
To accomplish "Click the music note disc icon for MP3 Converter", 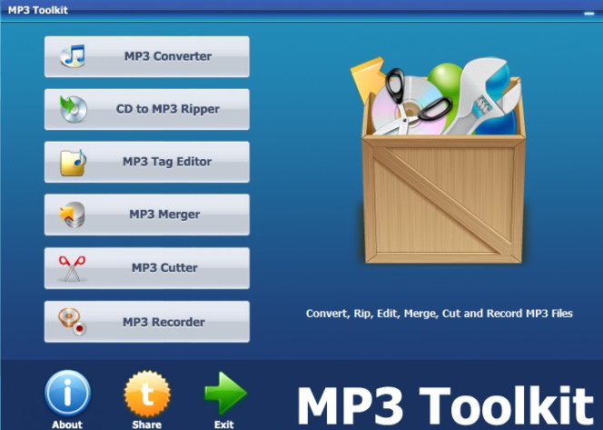I will [x=73, y=56].
